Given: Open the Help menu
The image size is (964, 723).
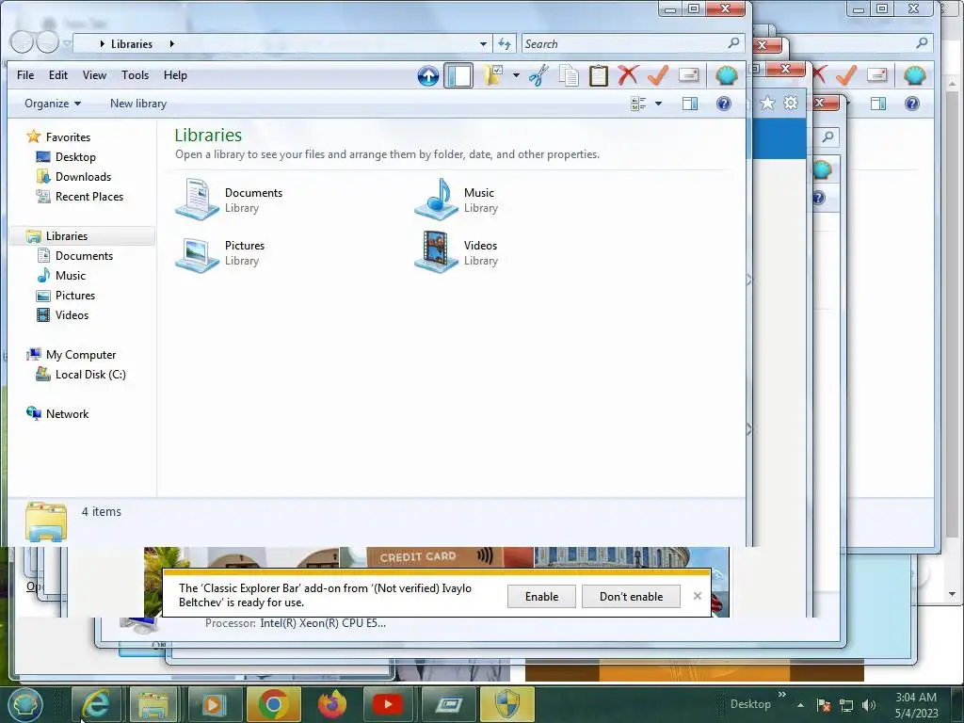Looking at the screenshot, I should pos(175,75).
